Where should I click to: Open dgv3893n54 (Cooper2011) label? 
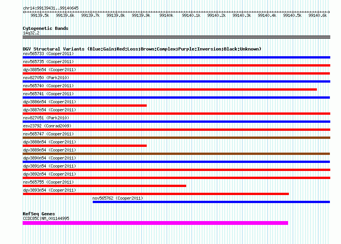pos(49,190)
